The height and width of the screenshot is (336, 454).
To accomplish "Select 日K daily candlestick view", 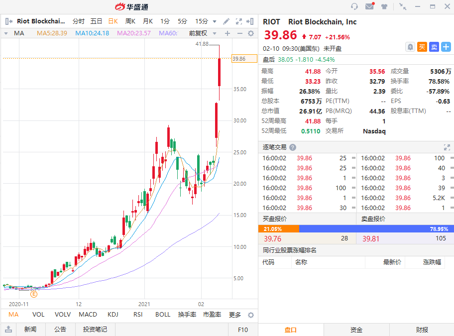I will click(113, 21).
